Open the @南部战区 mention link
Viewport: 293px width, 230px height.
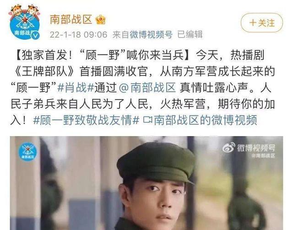point(147,88)
